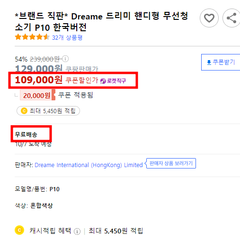Click the 109,000원 쿠폰할인가 price

click(x=56, y=80)
